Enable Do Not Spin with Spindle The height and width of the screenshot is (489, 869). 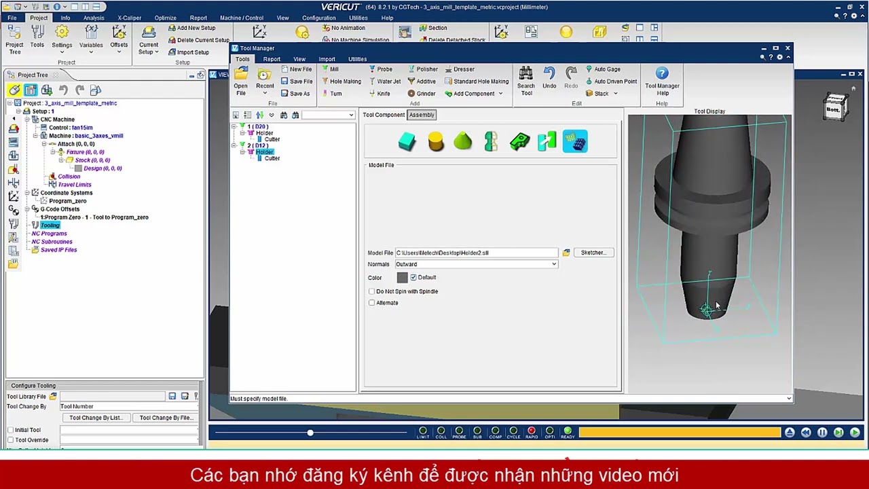click(x=371, y=291)
